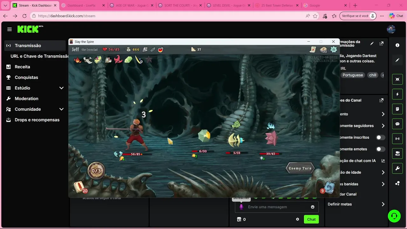
Task: Switch to 25 Best Tower Defense tab
Action: point(276,5)
